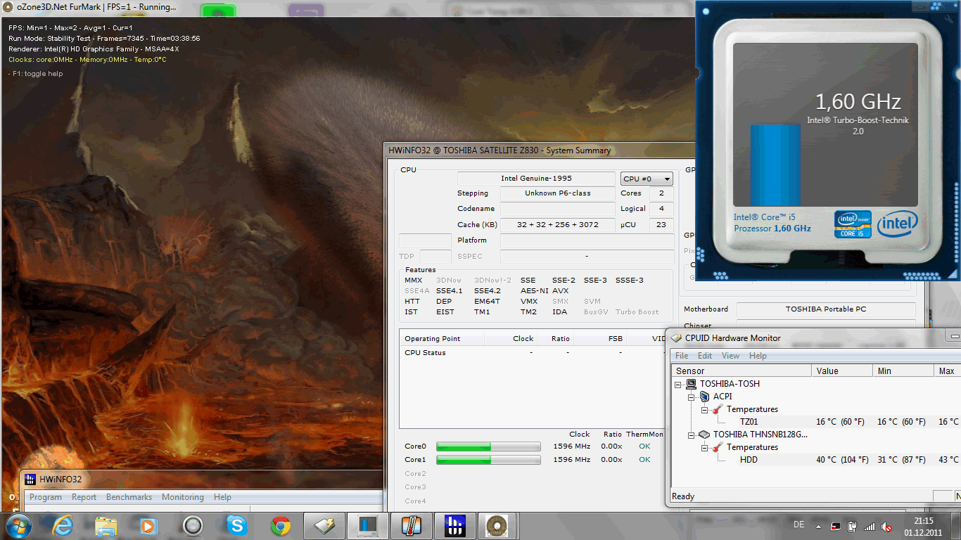Click the Min column header
961x540 pixels.
tap(903, 371)
